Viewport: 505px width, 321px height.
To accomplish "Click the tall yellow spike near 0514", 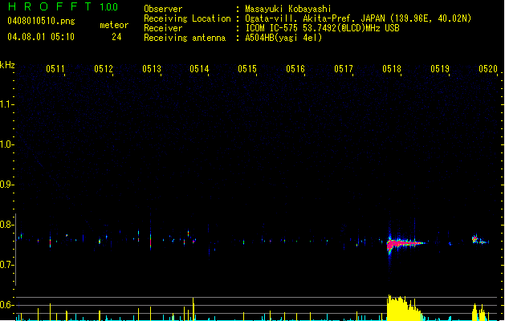I will pyautogui.click(x=193, y=309).
